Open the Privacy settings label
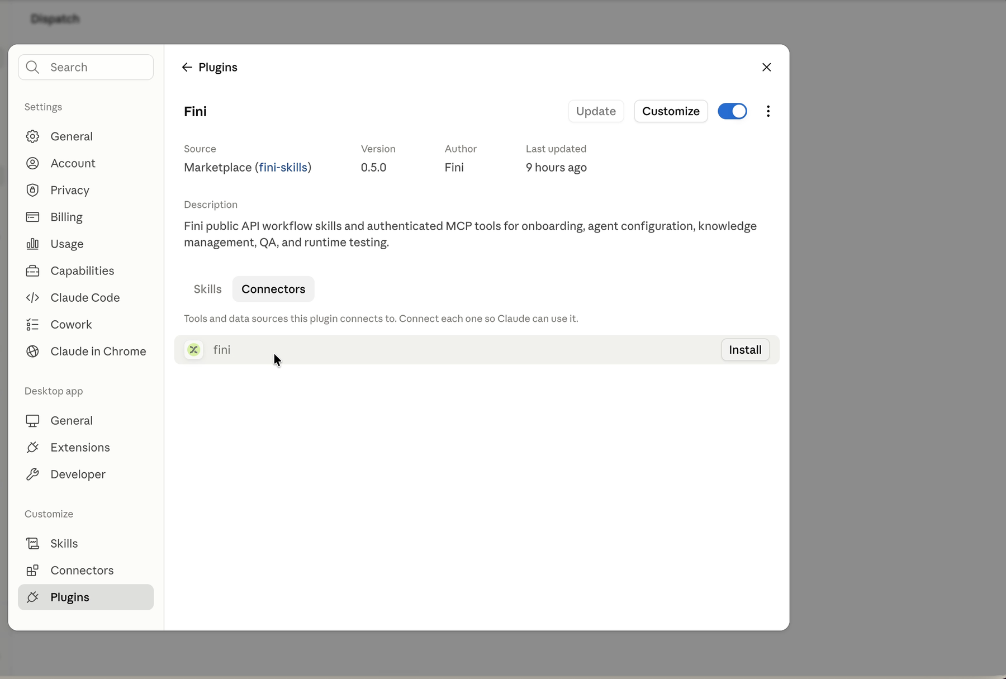 [x=70, y=190]
